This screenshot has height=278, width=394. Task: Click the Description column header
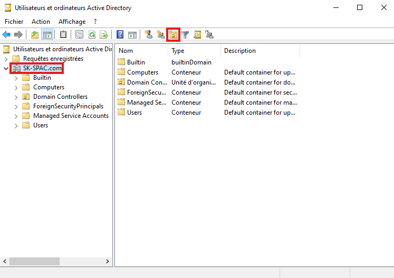coord(258,51)
